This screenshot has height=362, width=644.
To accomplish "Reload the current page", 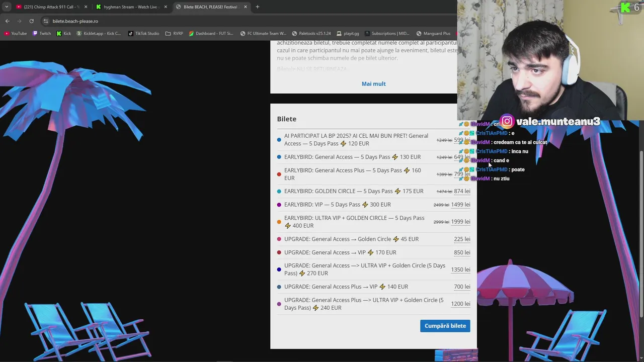I will click(x=31, y=21).
